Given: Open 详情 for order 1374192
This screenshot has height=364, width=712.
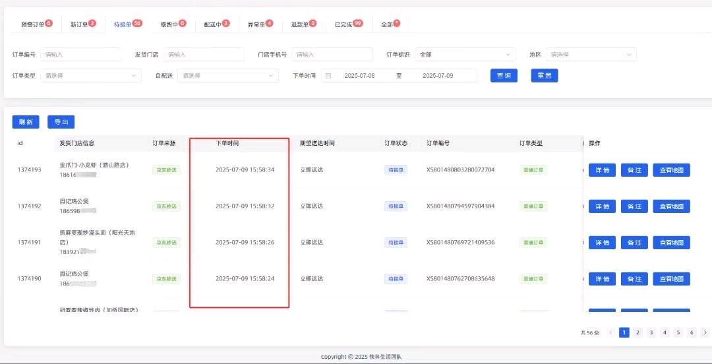Looking at the screenshot, I should pyautogui.click(x=602, y=206).
